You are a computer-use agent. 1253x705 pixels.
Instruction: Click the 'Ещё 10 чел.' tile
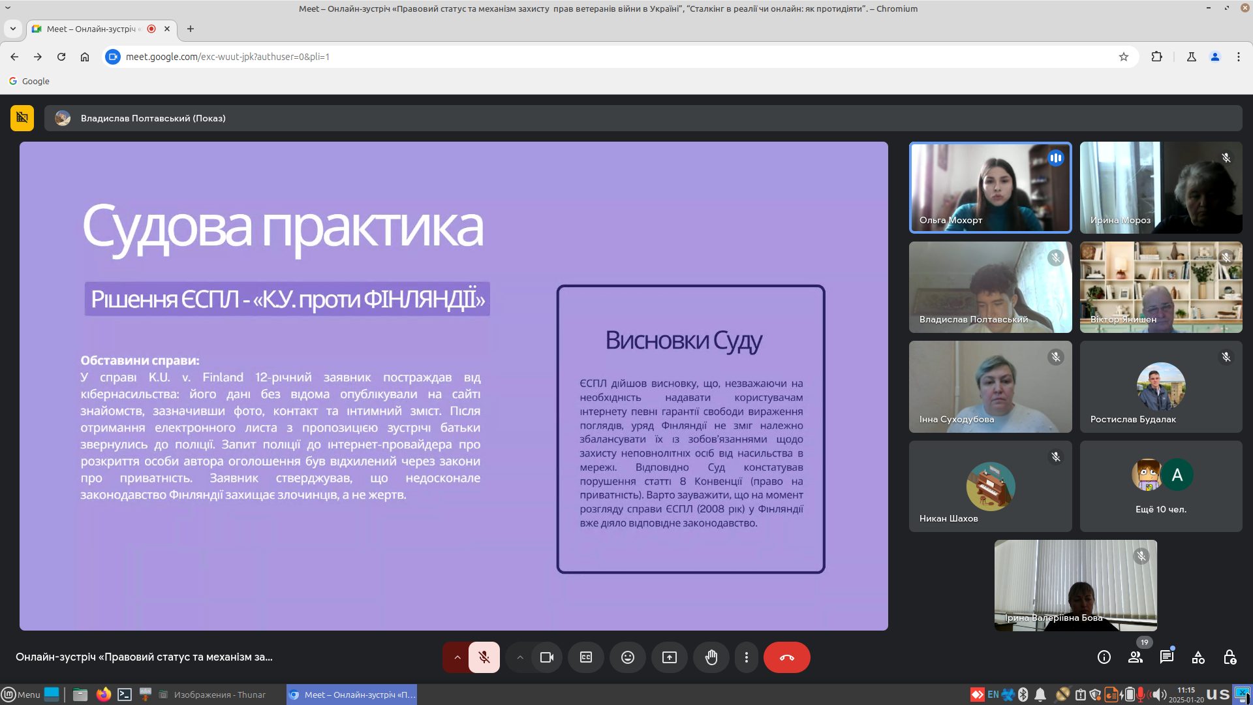(x=1160, y=486)
